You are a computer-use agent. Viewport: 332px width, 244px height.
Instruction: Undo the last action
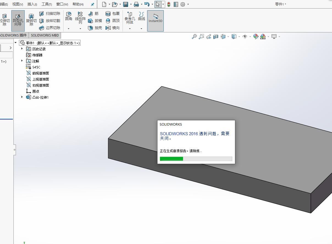(147, 4)
